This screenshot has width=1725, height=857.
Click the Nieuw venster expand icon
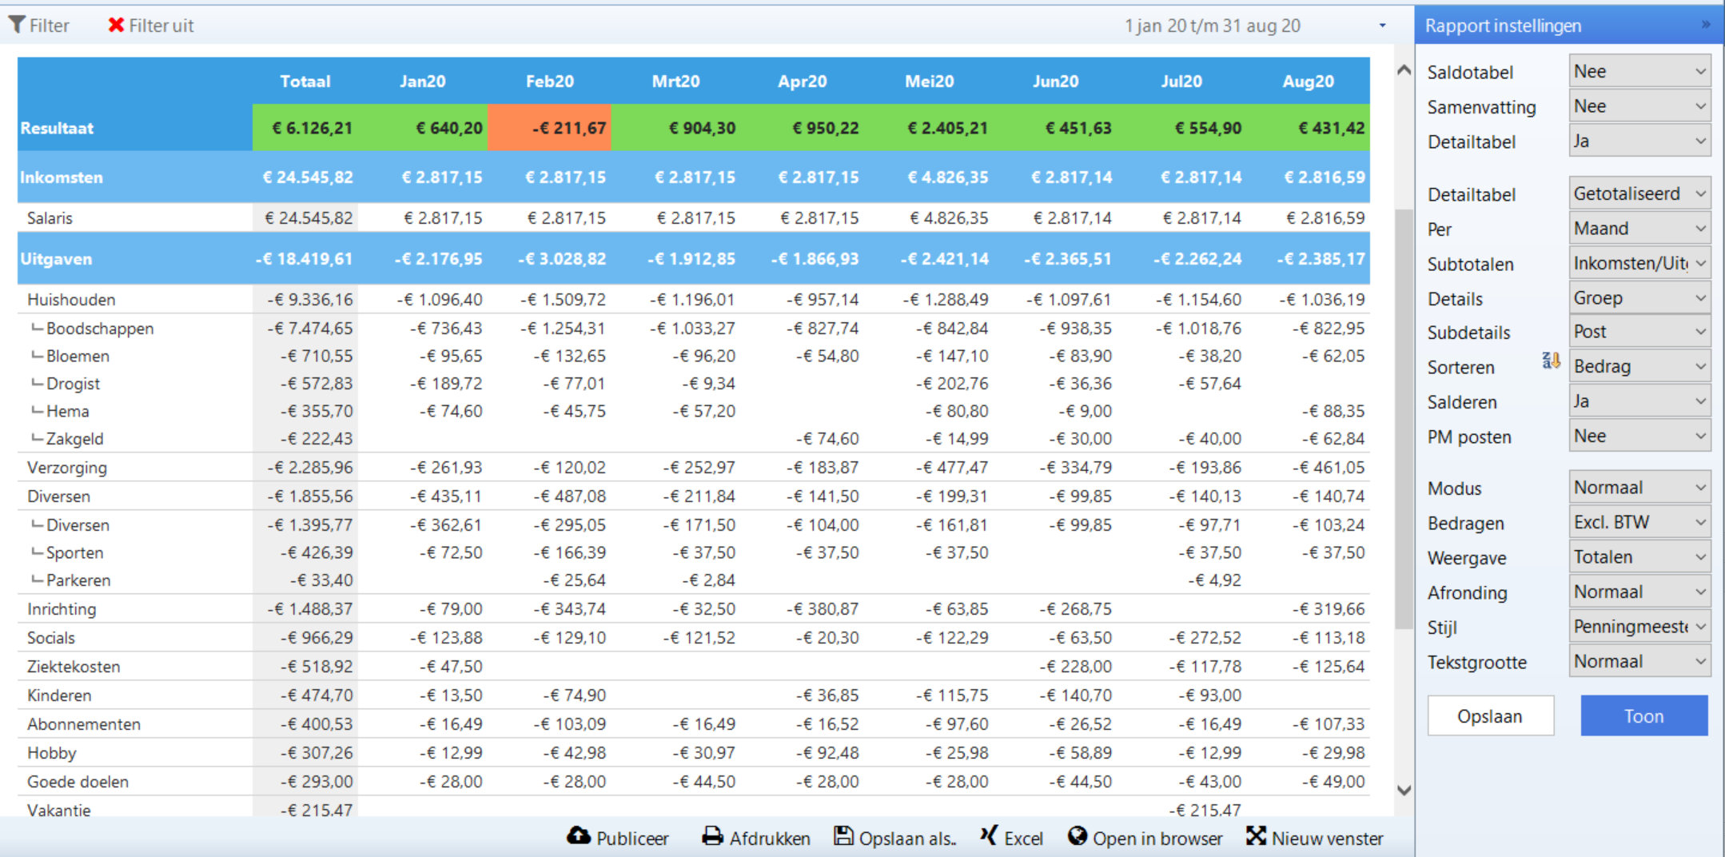coord(1256,836)
